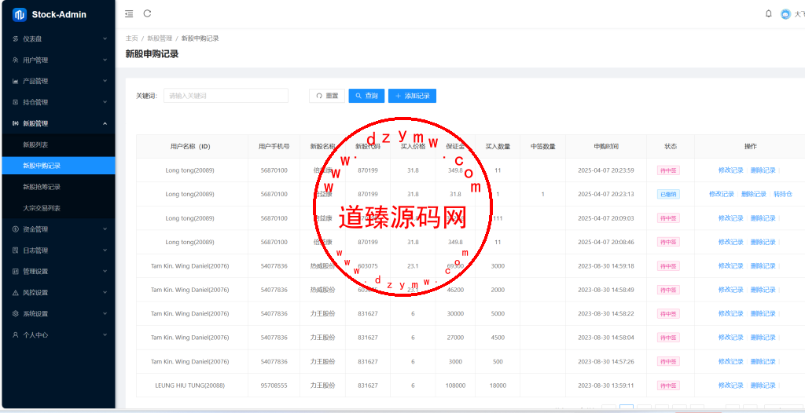The width and height of the screenshot is (805, 413).
Task: Click 删除记录 for the 2023-08-30 14:58:04 row
Action: tap(763, 338)
